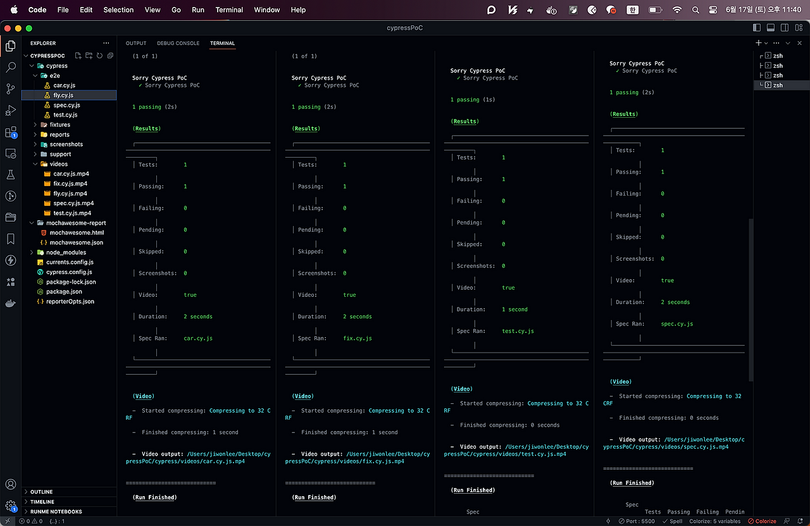The width and height of the screenshot is (810, 526).
Task: Open the Explorer views and more actions menu
Action: (106, 43)
